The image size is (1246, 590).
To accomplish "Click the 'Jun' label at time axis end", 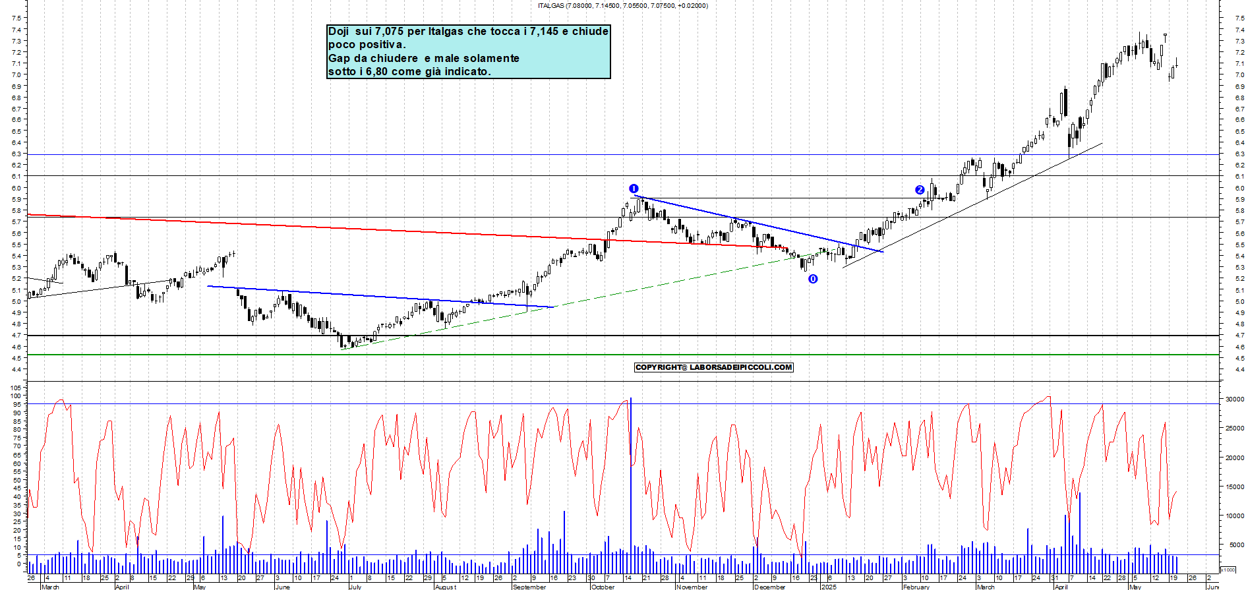I will coord(1213,587).
